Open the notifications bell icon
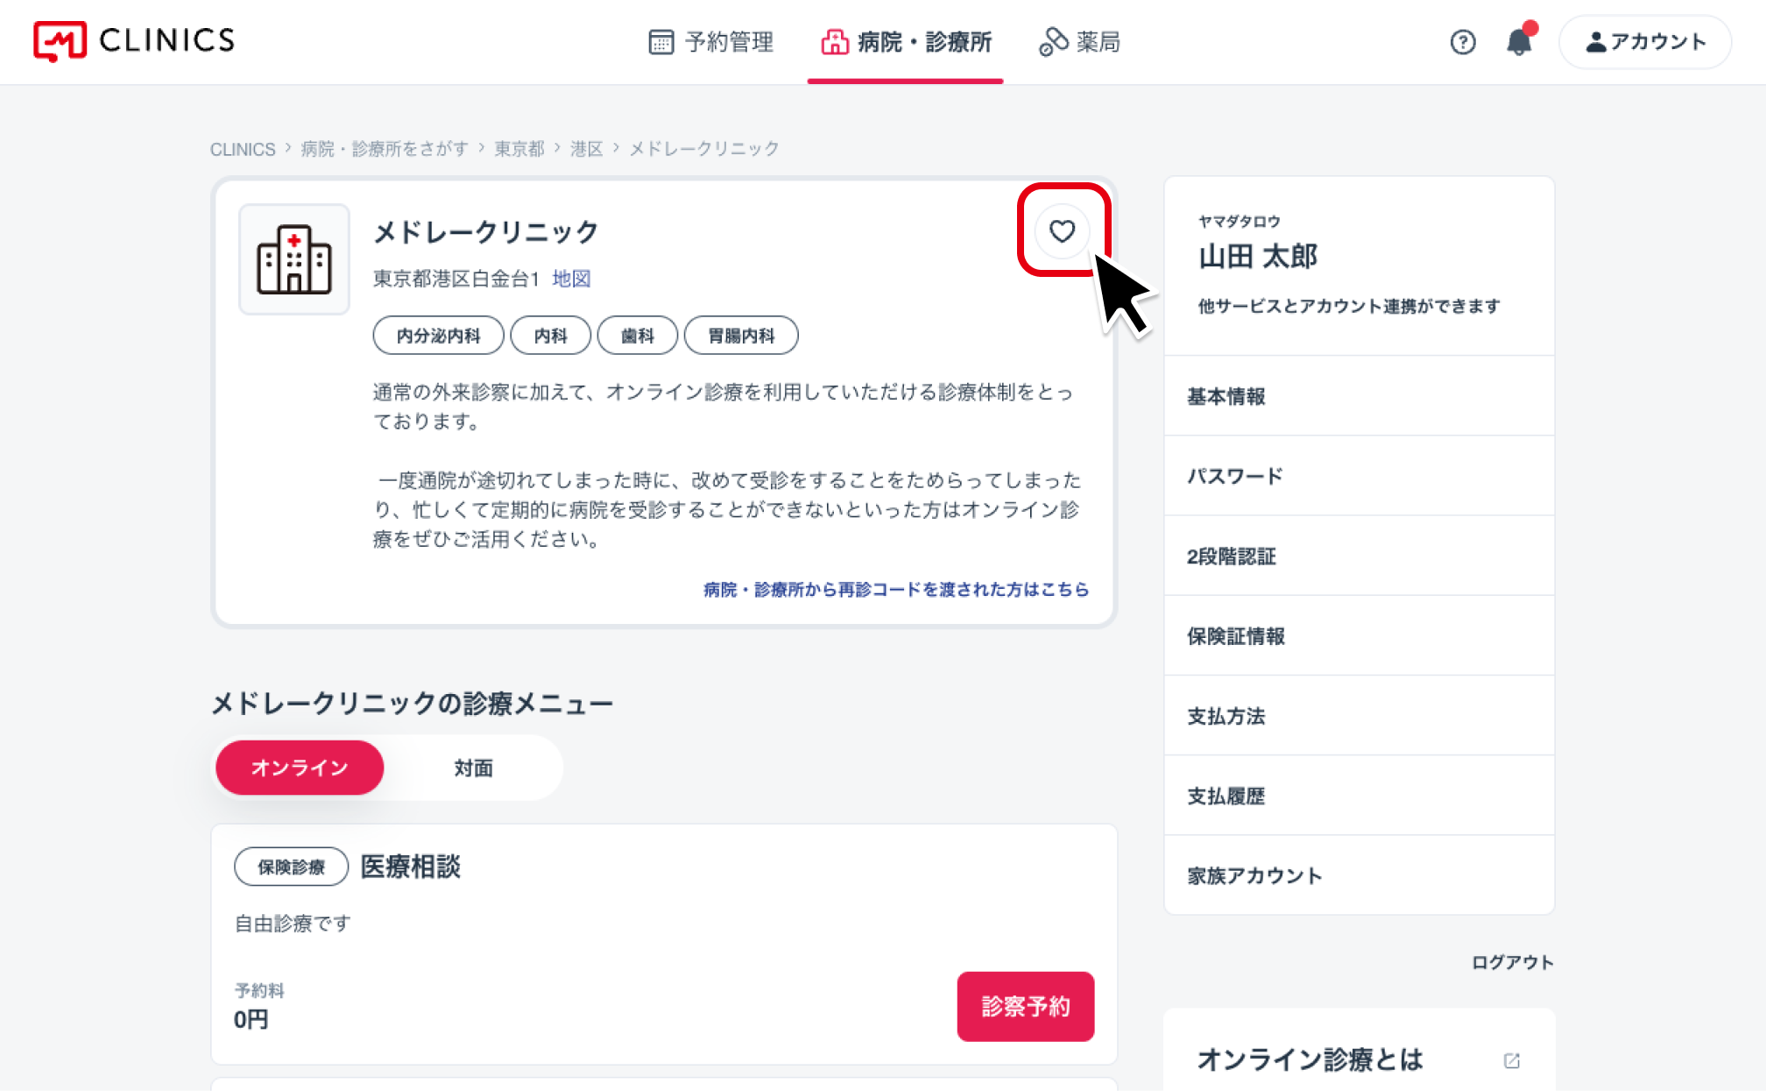This screenshot has width=1766, height=1091. tap(1520, 41)
